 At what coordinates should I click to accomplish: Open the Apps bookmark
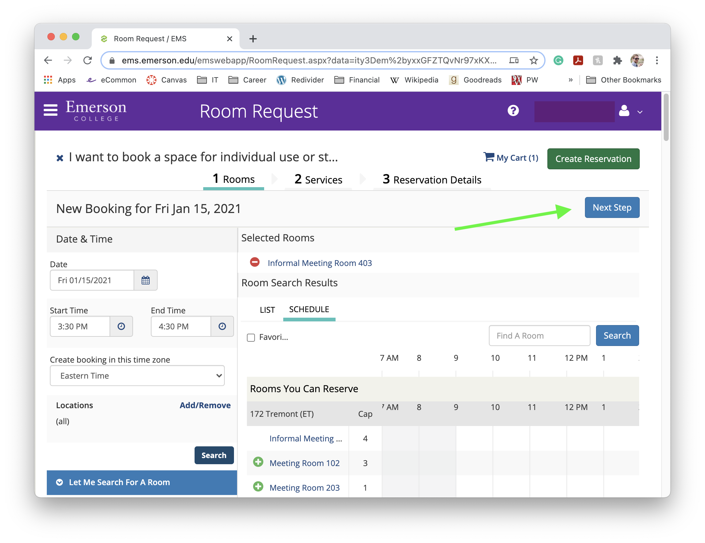point(59,80)
